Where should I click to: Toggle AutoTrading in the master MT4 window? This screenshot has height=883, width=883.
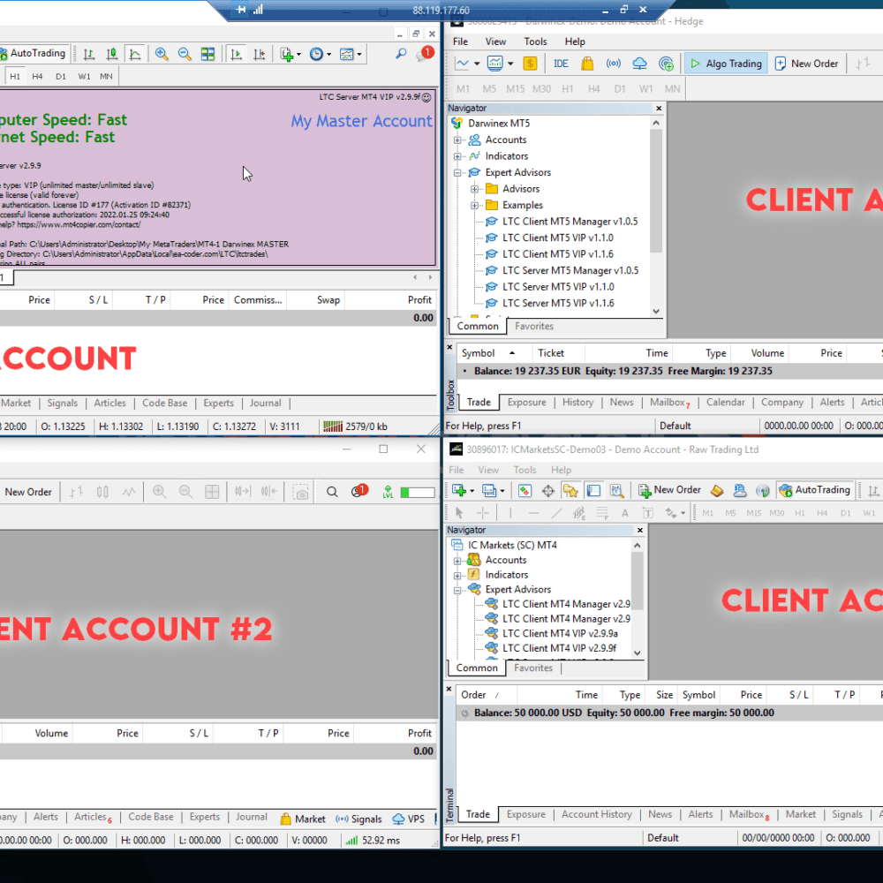pos(34,54)
